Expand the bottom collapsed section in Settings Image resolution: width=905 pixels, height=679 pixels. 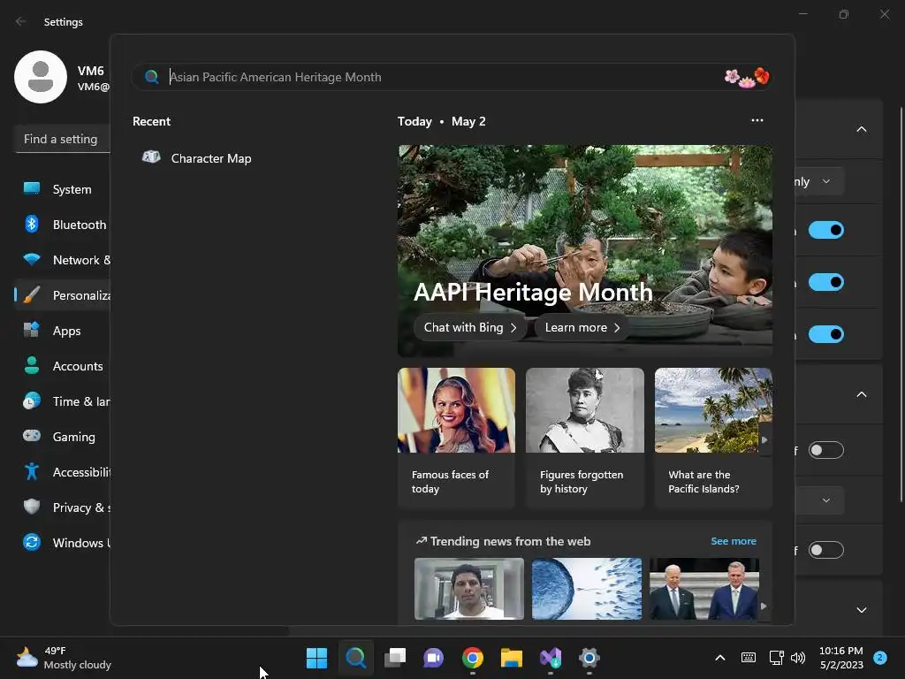pos(861,610)
